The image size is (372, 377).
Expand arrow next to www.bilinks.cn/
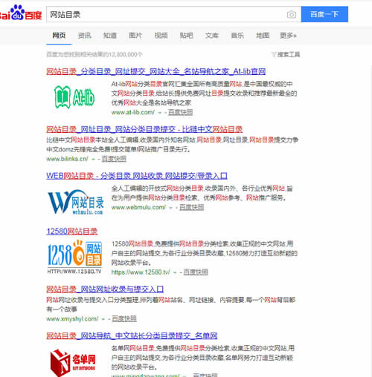(x=94, y=160)
